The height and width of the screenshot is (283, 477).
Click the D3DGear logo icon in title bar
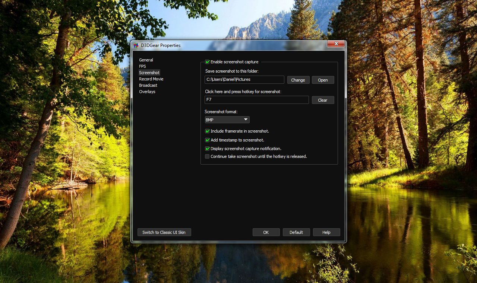136,45
